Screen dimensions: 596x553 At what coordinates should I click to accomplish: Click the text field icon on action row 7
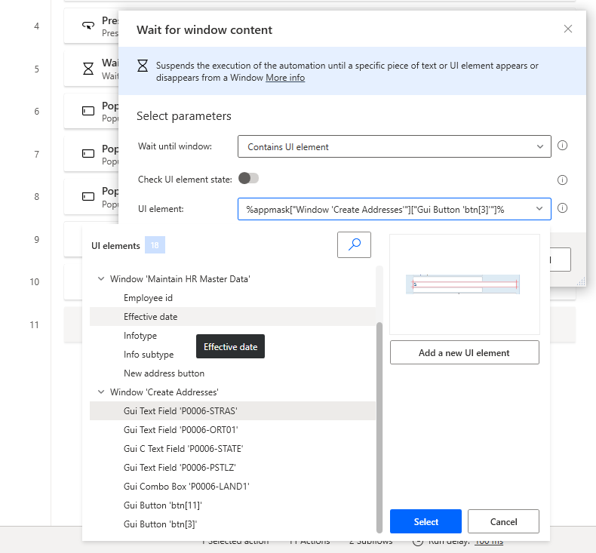(x=88, y=154)
